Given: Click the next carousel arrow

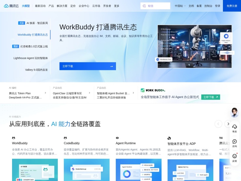Looking at the screenshot, I should point(228,124).
